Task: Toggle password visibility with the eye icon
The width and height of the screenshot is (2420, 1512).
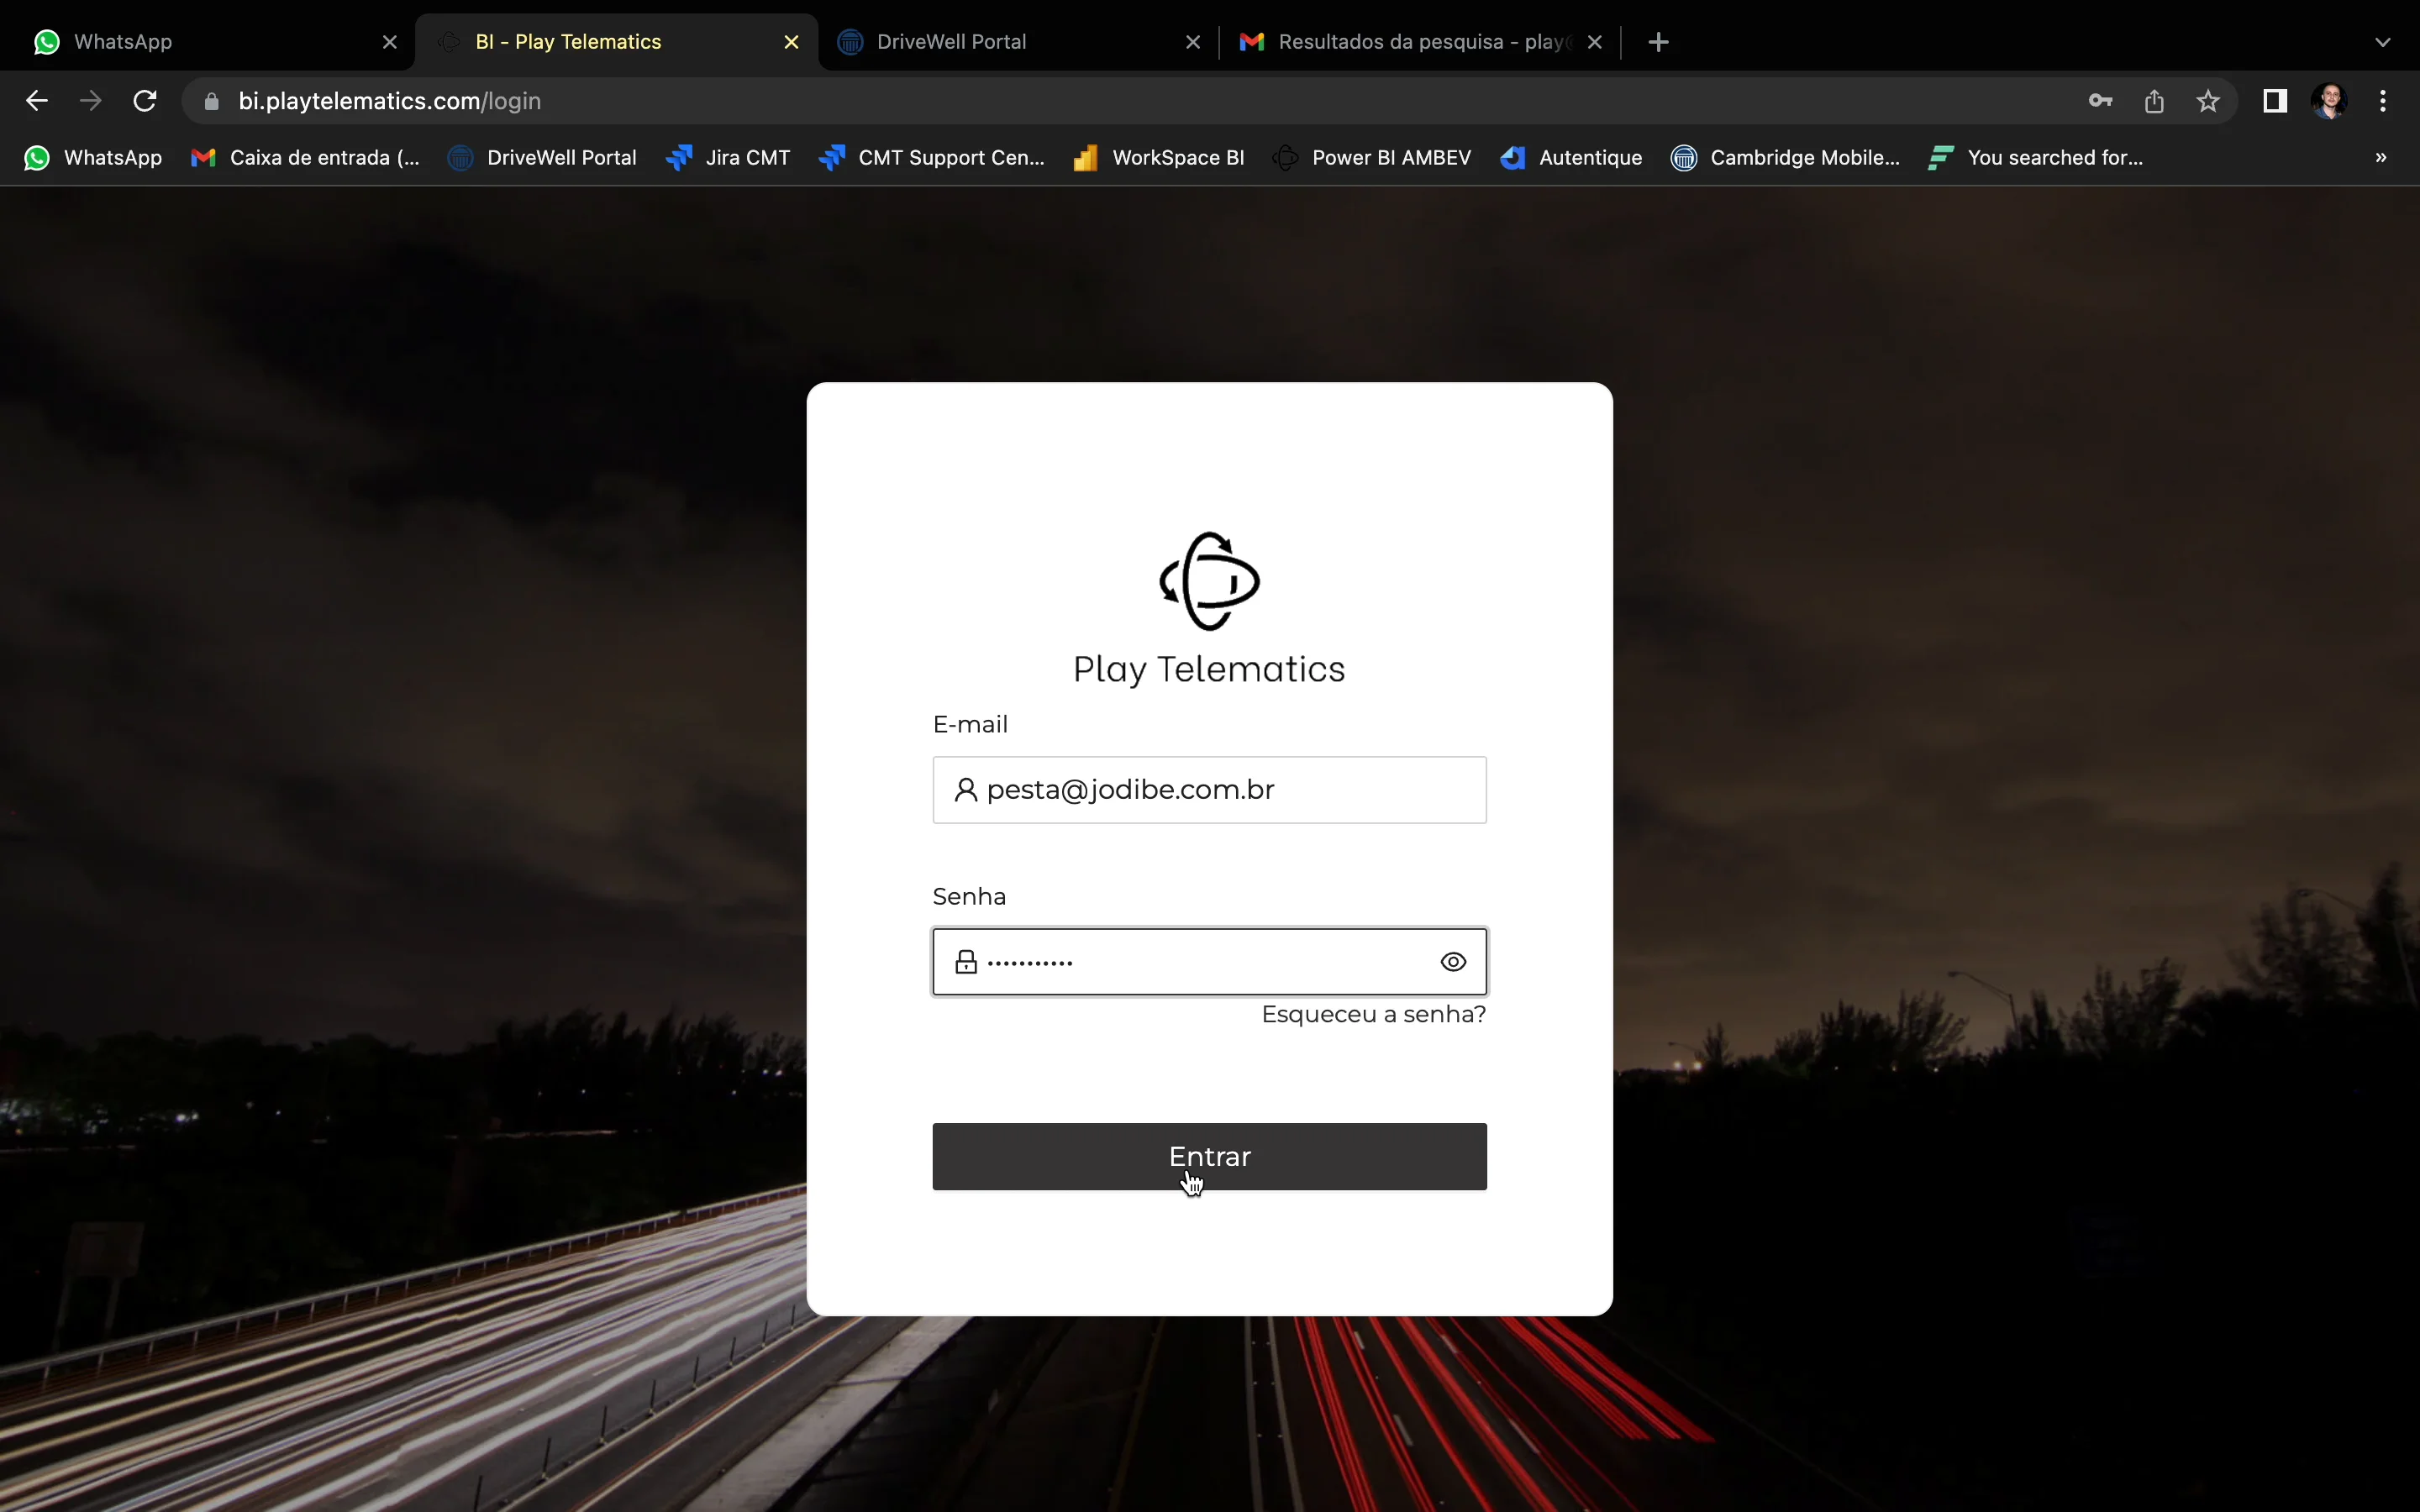Action: [x=1453, y=961]
